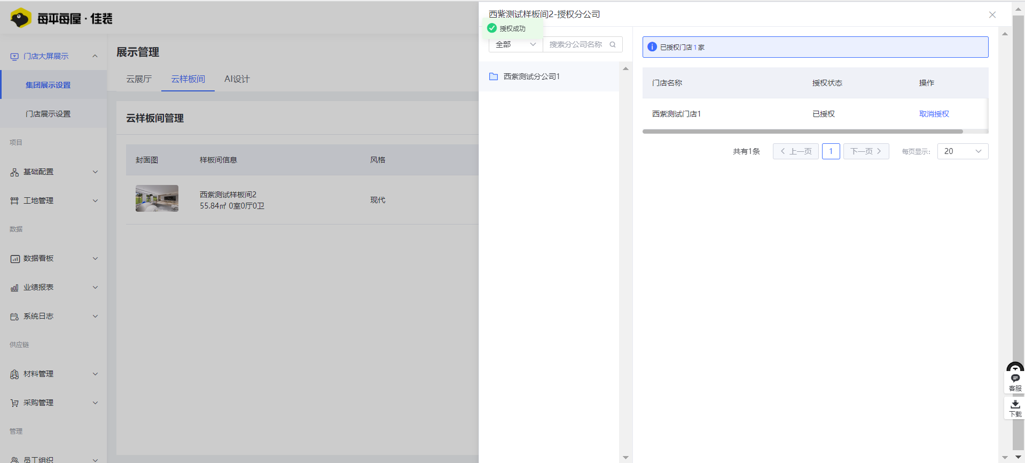Open the 客服 customer service chat
1025x463 pixels.
1015,382
